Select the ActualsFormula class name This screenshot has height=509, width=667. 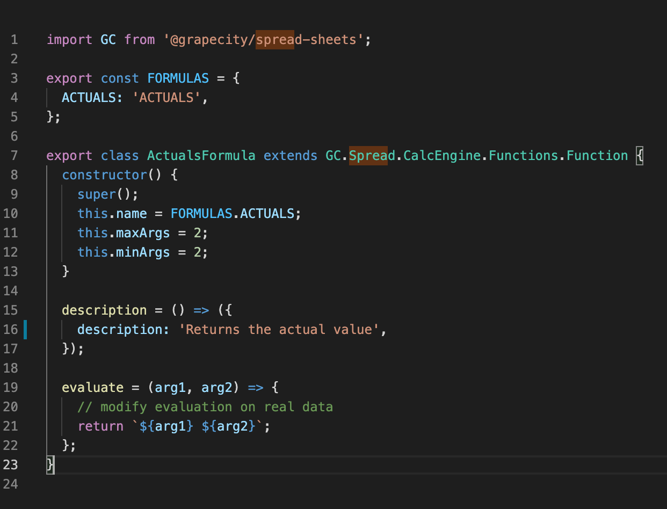point(201,155)
